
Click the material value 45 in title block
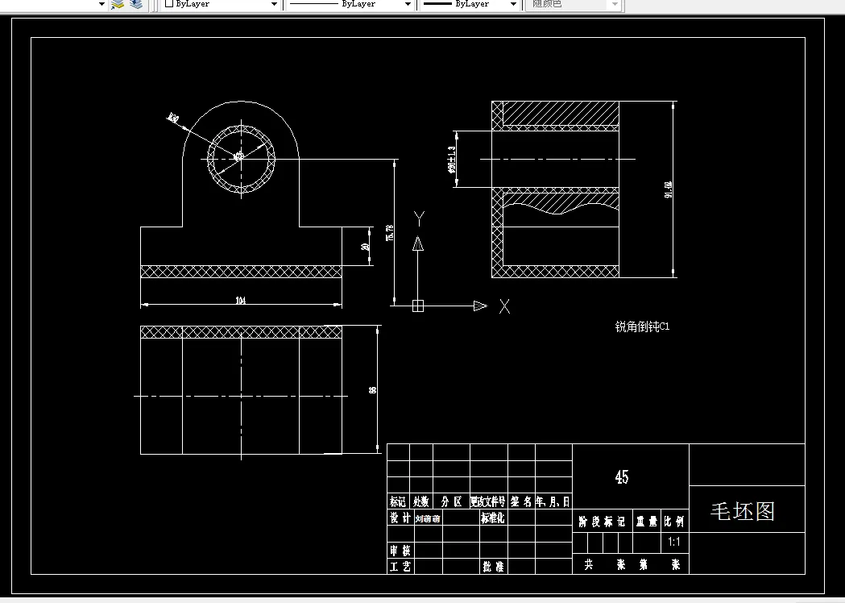pyautogui.click(x=621, y=476)
